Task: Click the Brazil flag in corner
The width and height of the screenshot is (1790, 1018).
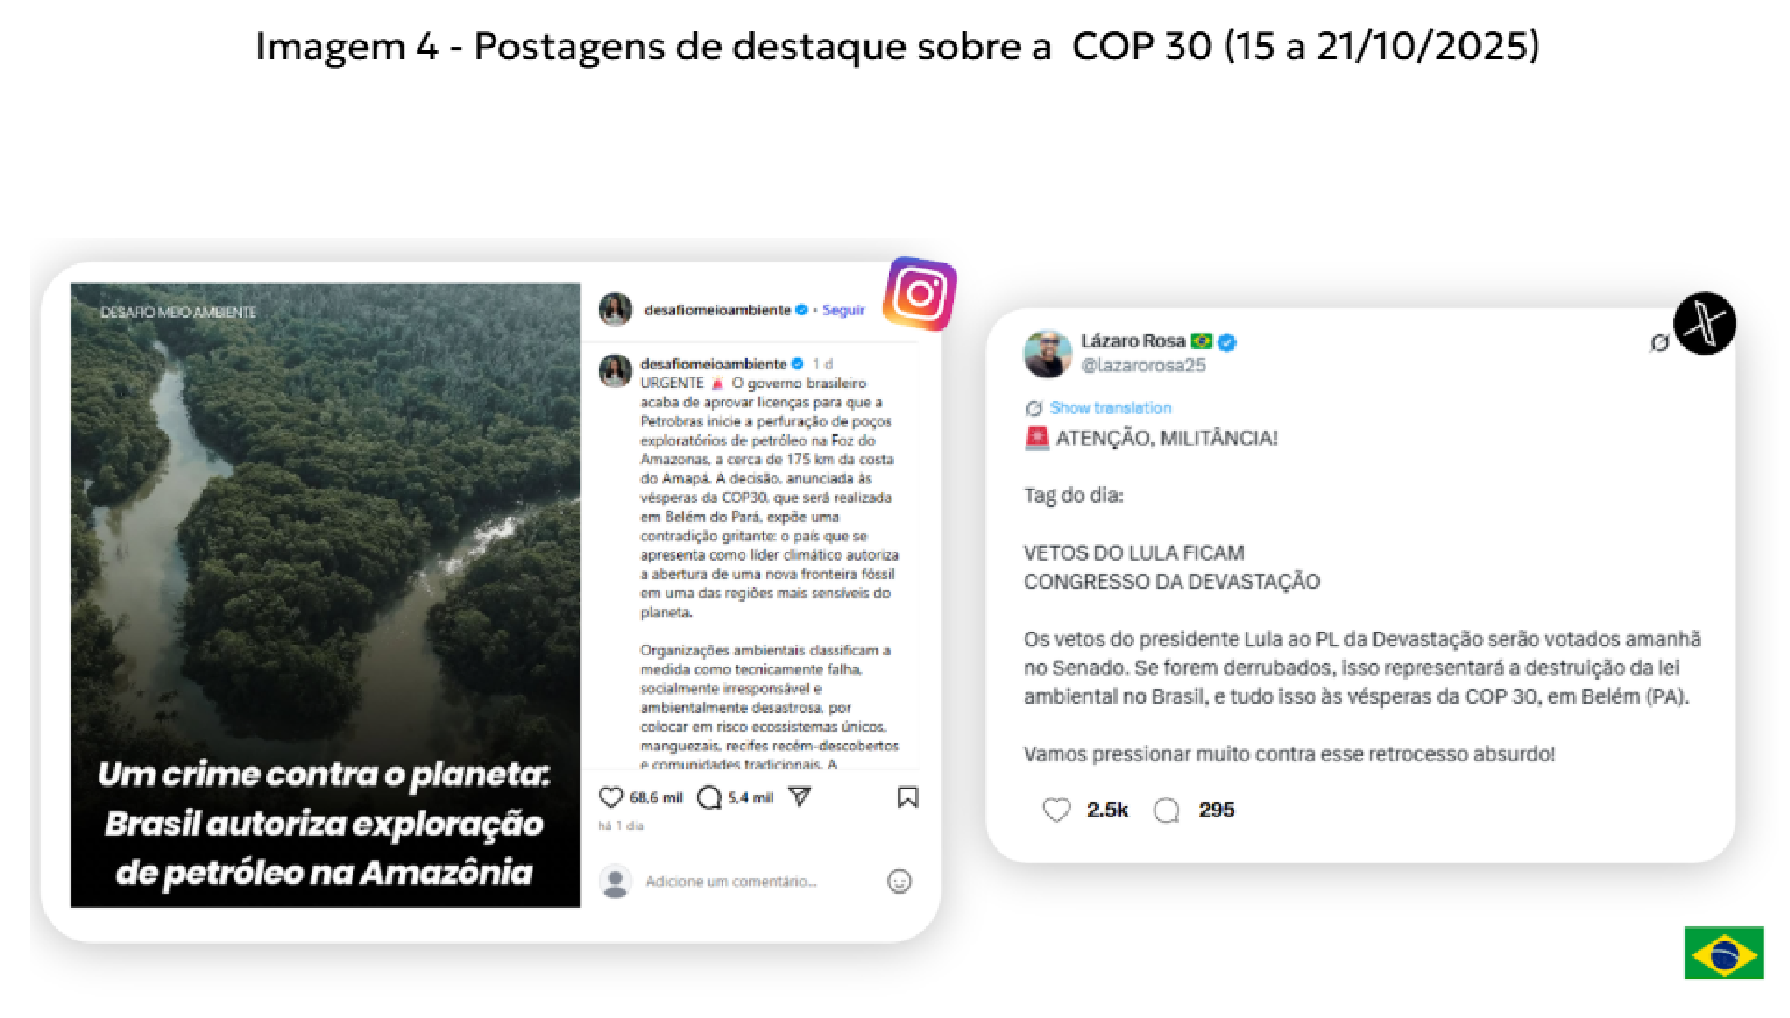Action: tap(1723, 952)
